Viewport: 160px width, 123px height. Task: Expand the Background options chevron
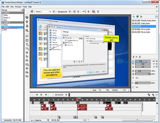click(x=70, y=12)
